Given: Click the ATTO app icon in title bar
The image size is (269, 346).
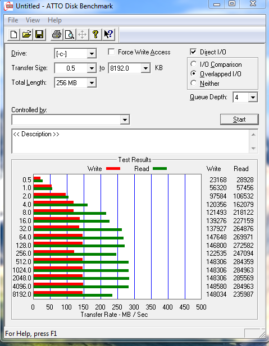Looking at the screenshot, I should coord(8,6).
